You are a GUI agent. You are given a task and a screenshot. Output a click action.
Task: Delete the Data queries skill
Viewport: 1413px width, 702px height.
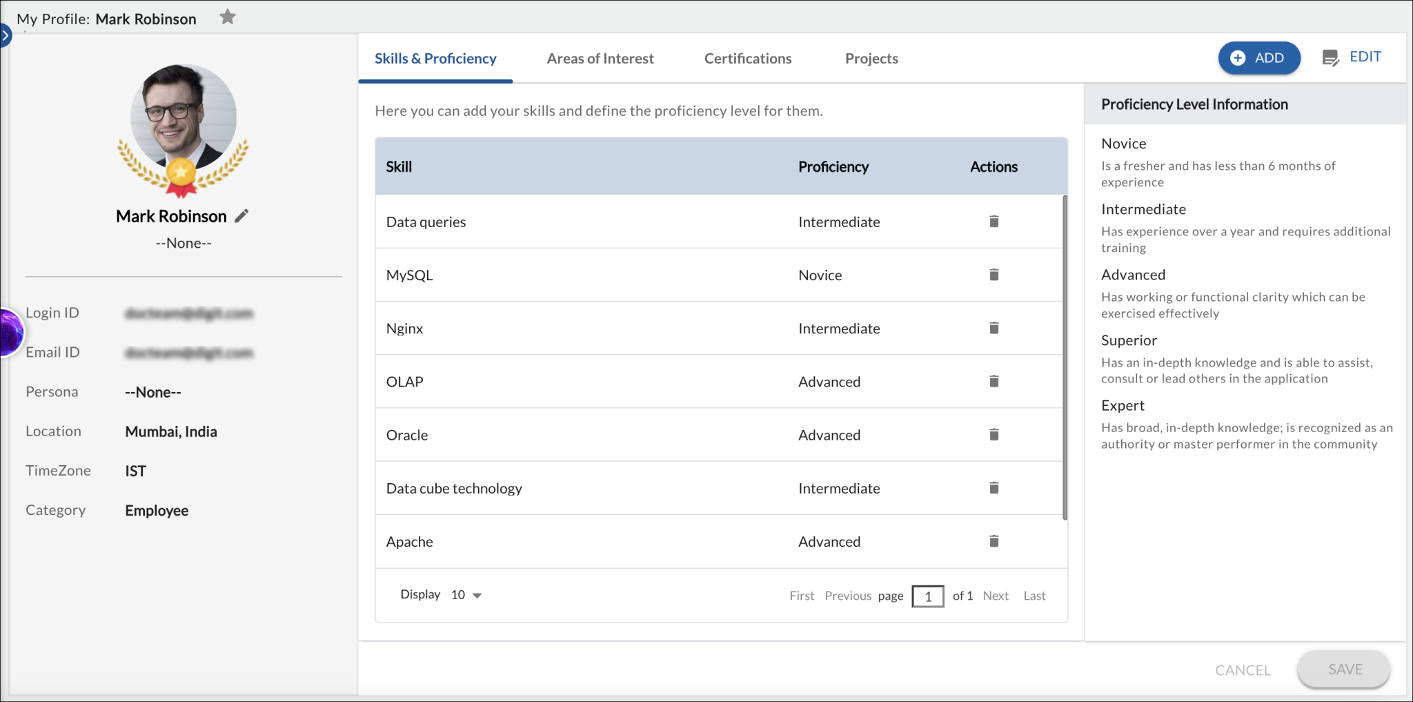(994, 222)
